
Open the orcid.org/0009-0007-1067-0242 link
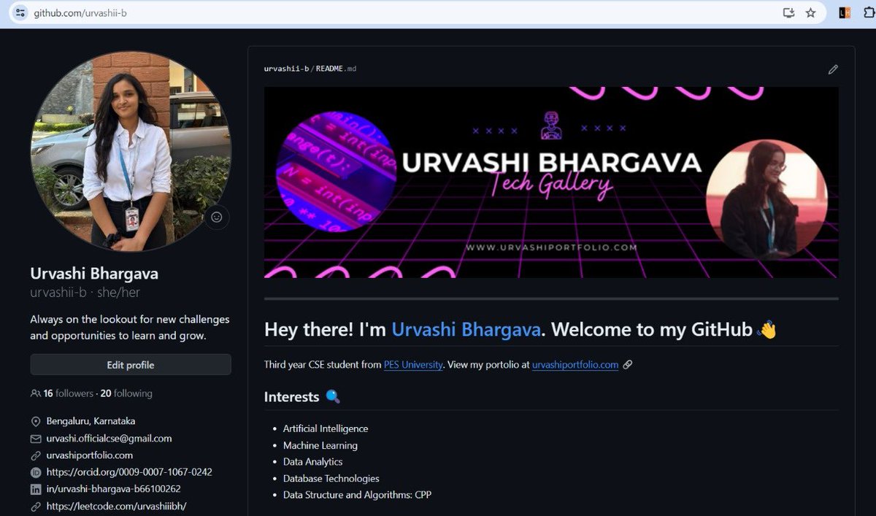(x=129, y=472)
